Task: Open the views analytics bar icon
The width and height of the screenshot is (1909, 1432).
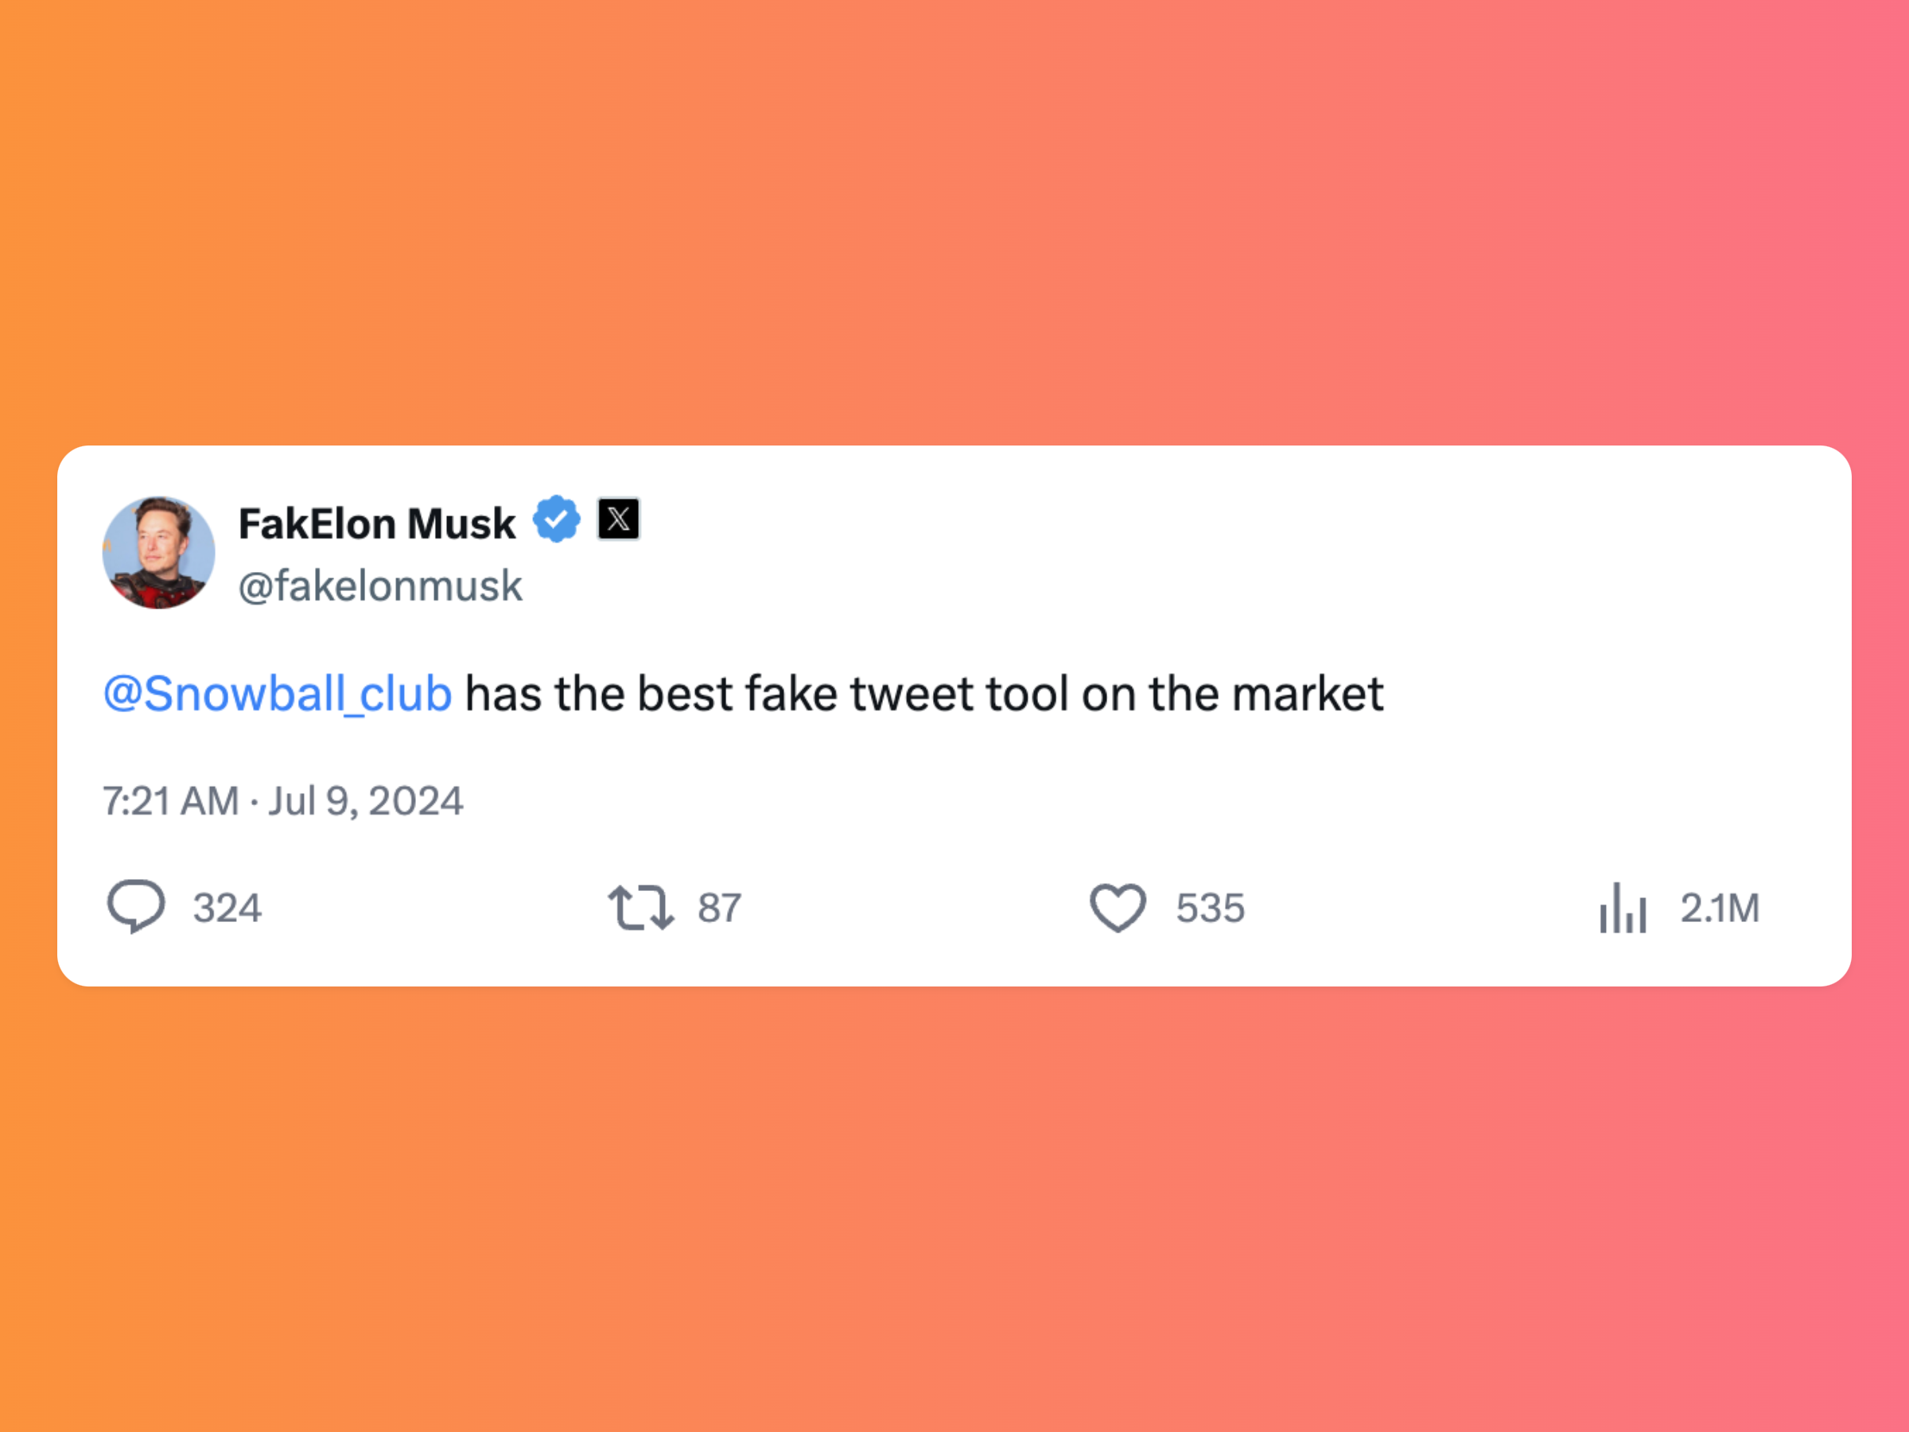Action: (x=1623, y=907)
